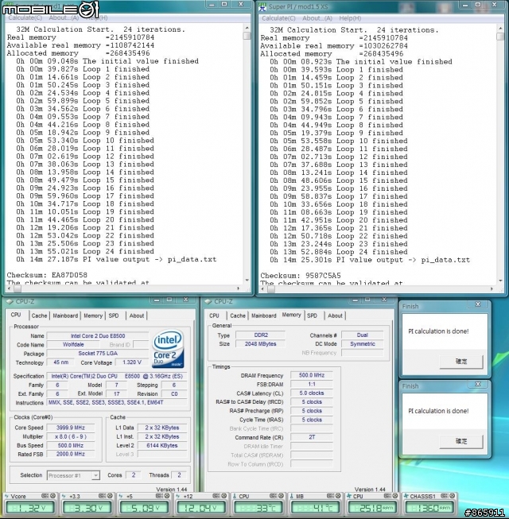Close the MB temperature gadget
509x519 pixels.
point(338,496)
